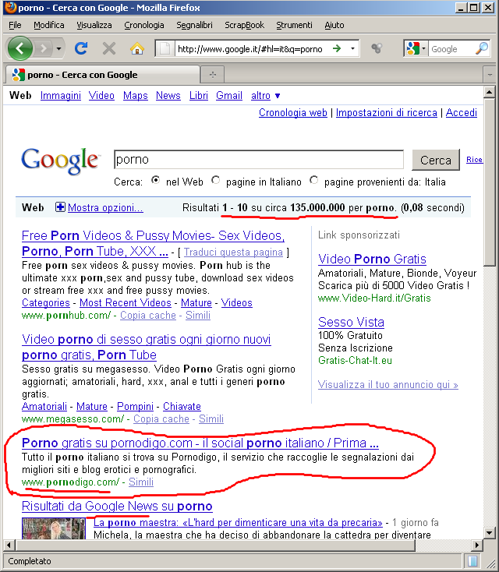The height and width of the screenshot is (572, 499).
Task: Click the green Go arrow in address bar
Action: (337, 48)
